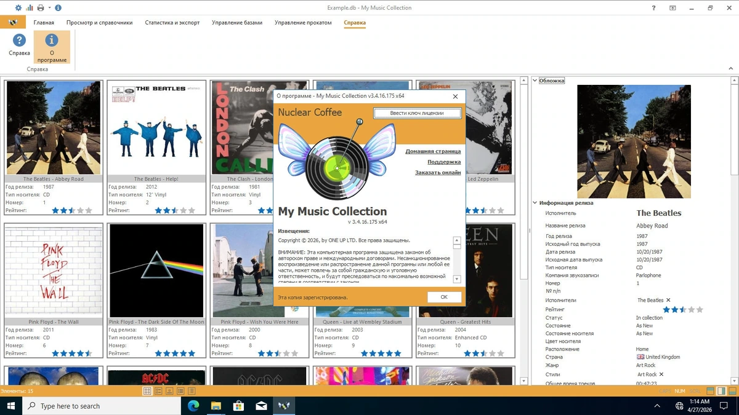Toggle first panel layout icon in status bar
This screenshot has height=415, width=739.
click(x=710, y=391)
